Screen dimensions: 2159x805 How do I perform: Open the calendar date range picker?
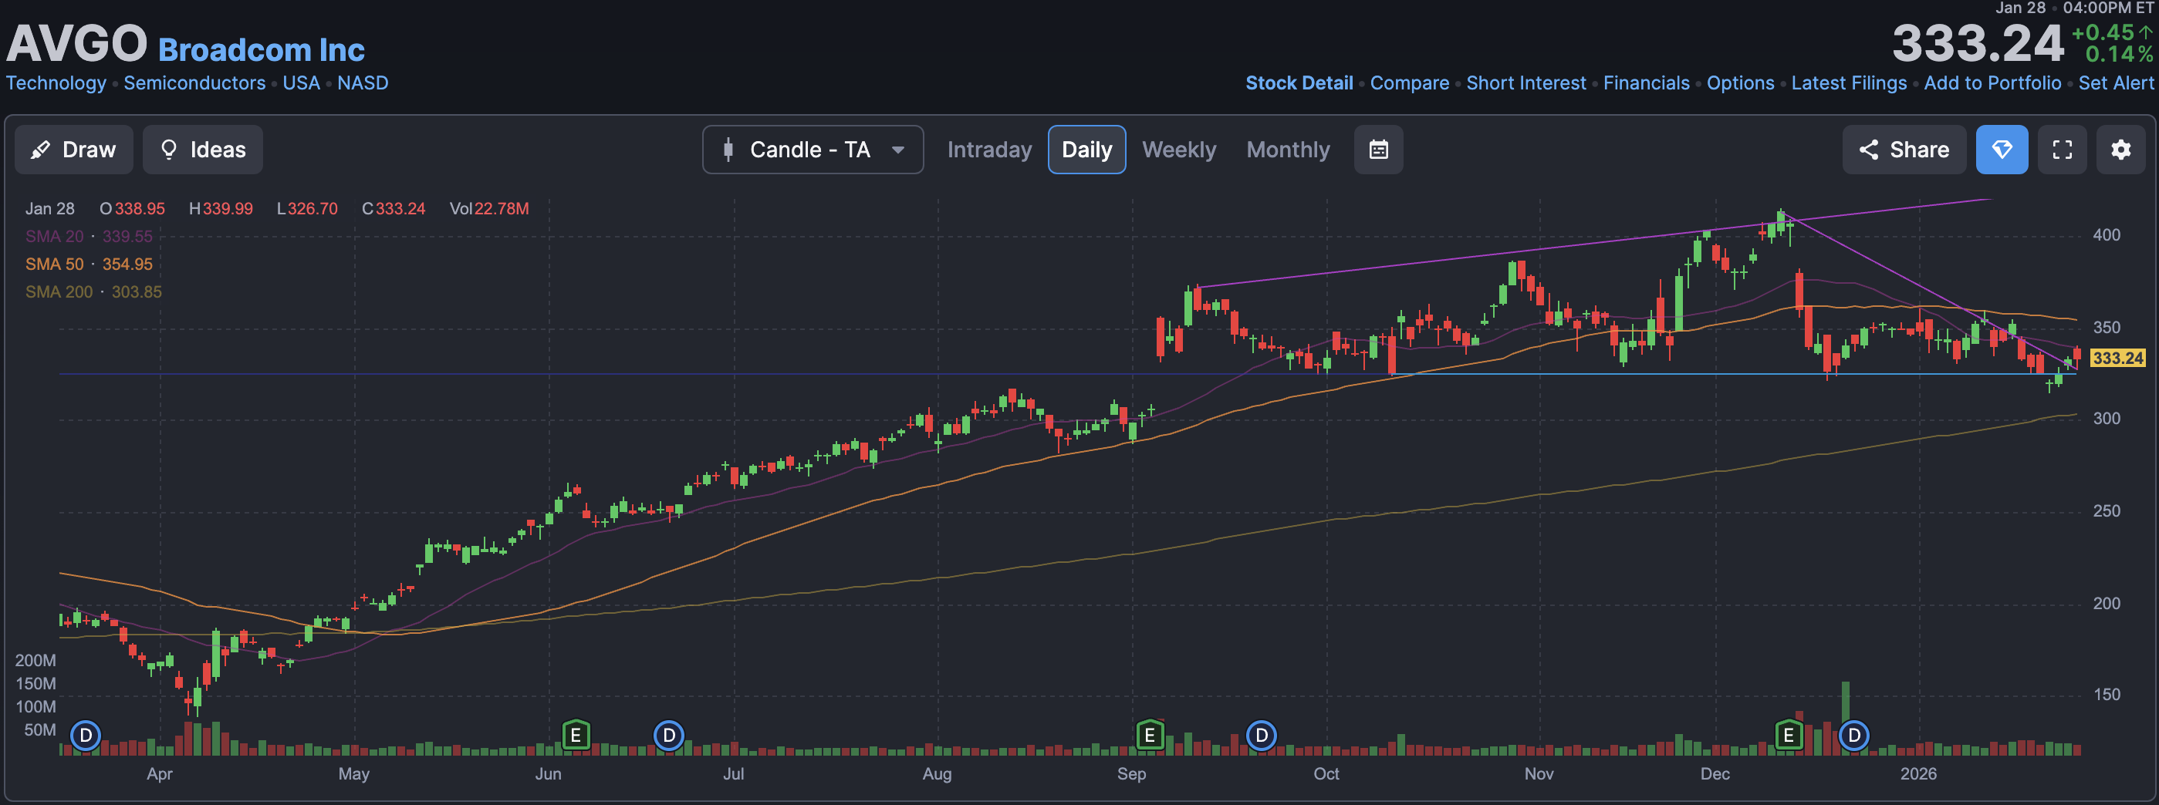(1378, 150)
